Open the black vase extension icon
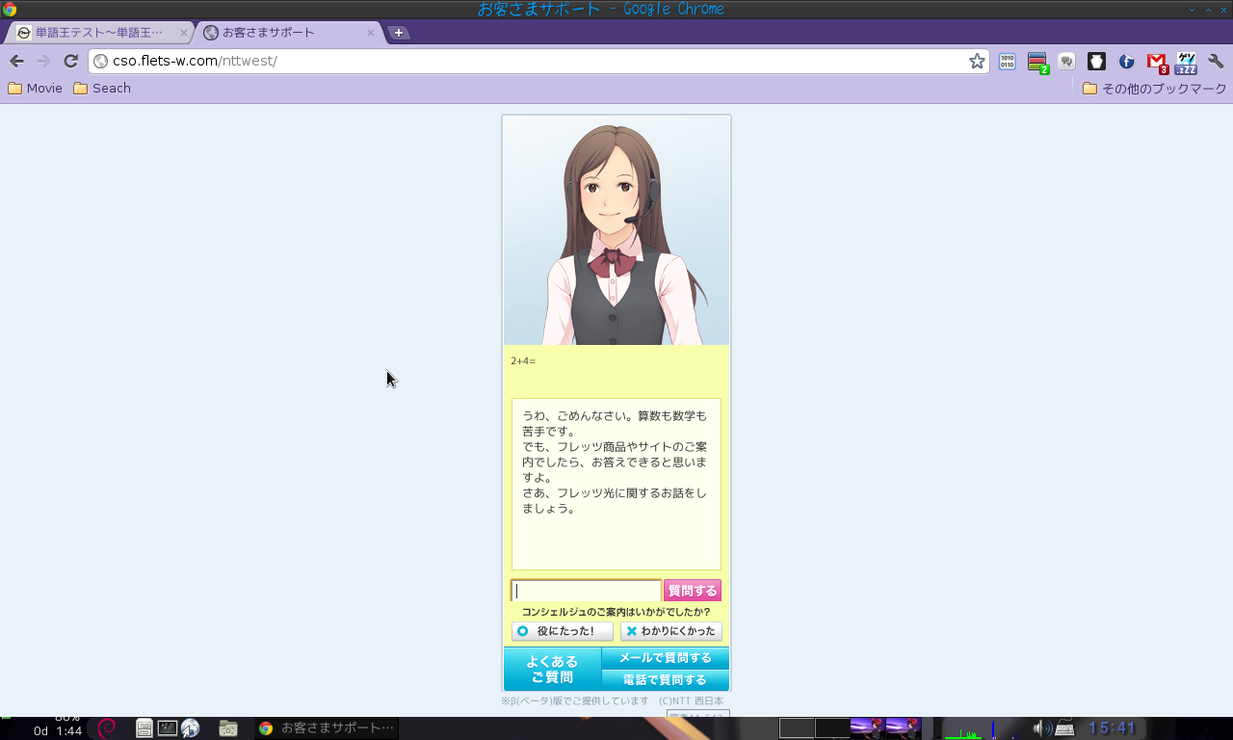Screen dimensions: 1233x740 tap(1096, 62)
